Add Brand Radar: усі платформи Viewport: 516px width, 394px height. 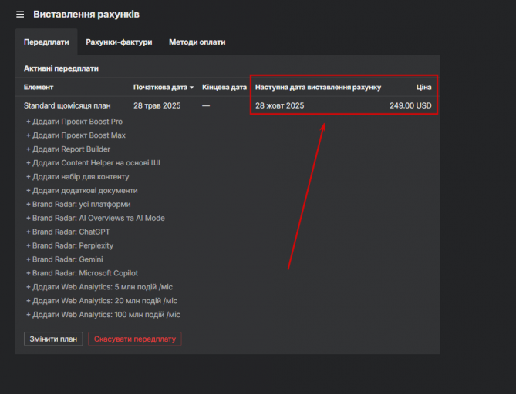pyautogui.click(x=79, y=204)
